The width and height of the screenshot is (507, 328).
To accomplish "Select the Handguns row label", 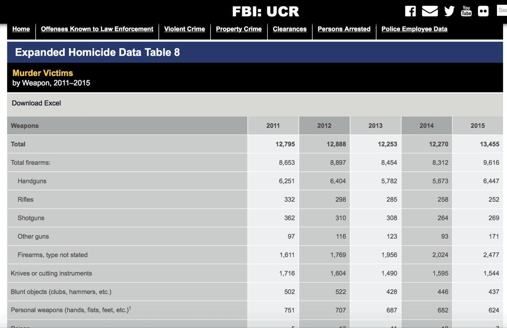I will 32,181.
